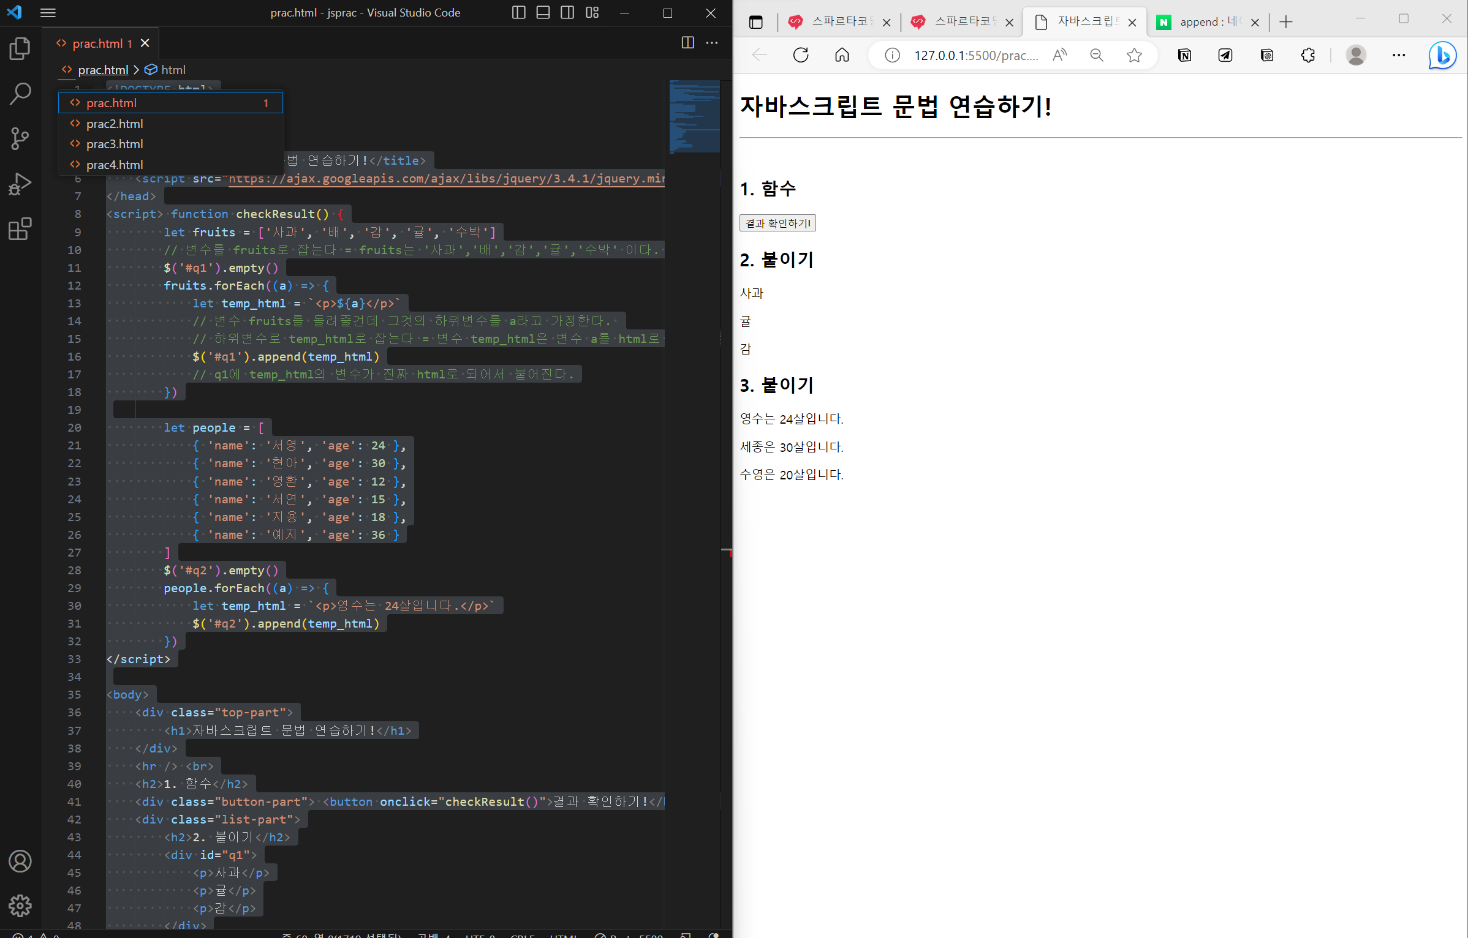
Task: Switch to the second 스파르타코딩 browser tab
Action: click(x=961, y=22)
